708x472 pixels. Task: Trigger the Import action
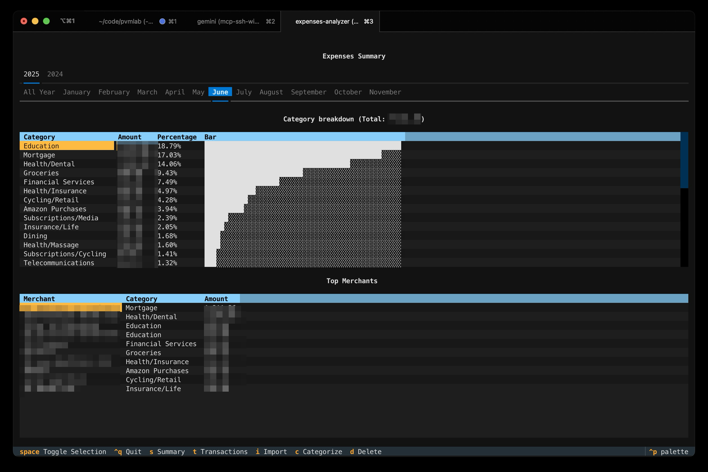271,451
